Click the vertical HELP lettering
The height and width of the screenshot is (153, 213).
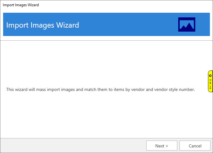(x=210, y=84)
